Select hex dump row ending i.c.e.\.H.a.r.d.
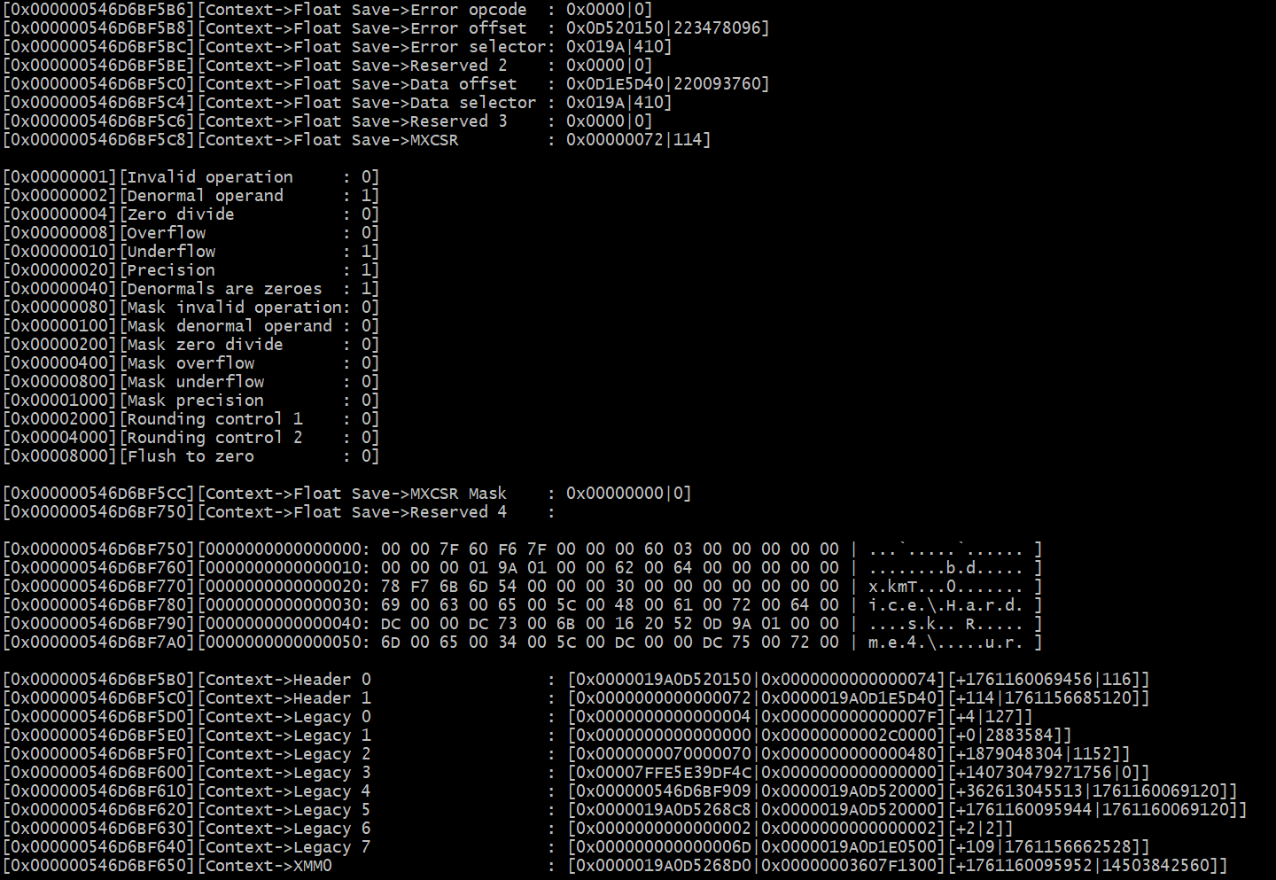Viewport: 1276px width, 880px height. tap(523, 605)
